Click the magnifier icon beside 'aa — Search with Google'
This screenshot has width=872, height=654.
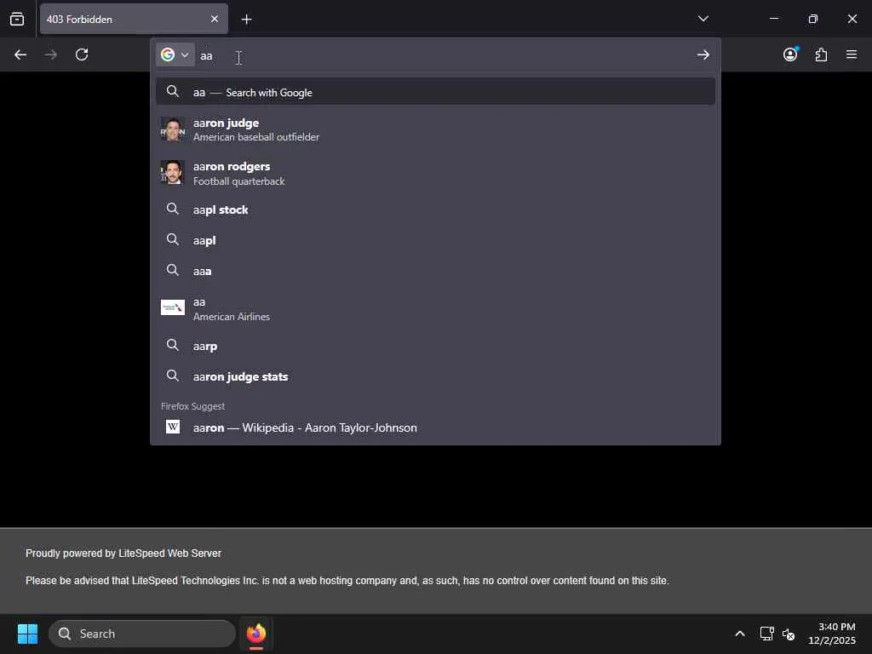[x=172, y=91]
